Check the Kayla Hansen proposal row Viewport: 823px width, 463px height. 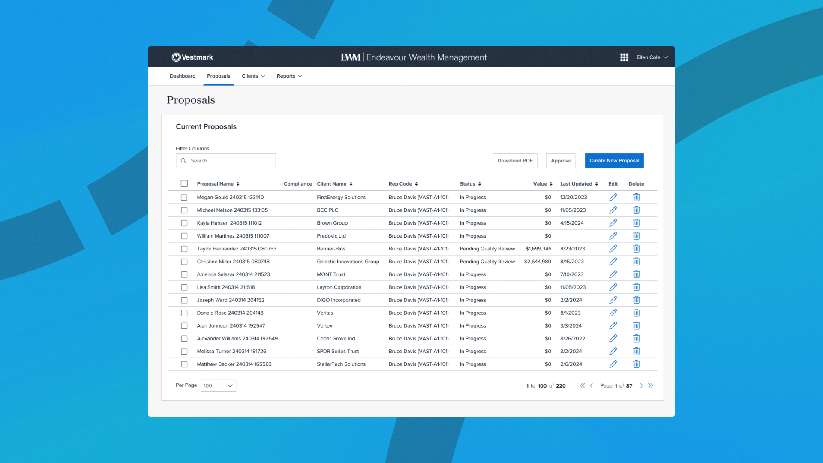coord(184,223)
